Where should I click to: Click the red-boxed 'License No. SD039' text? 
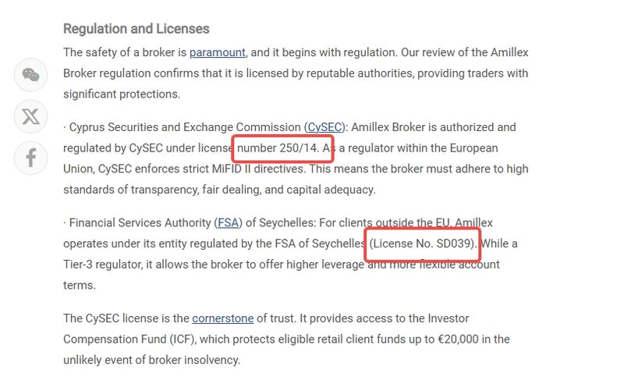(422, 244)
